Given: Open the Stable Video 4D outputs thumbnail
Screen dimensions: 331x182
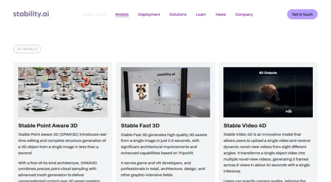Looking at the screenshot, I should 268,92.
